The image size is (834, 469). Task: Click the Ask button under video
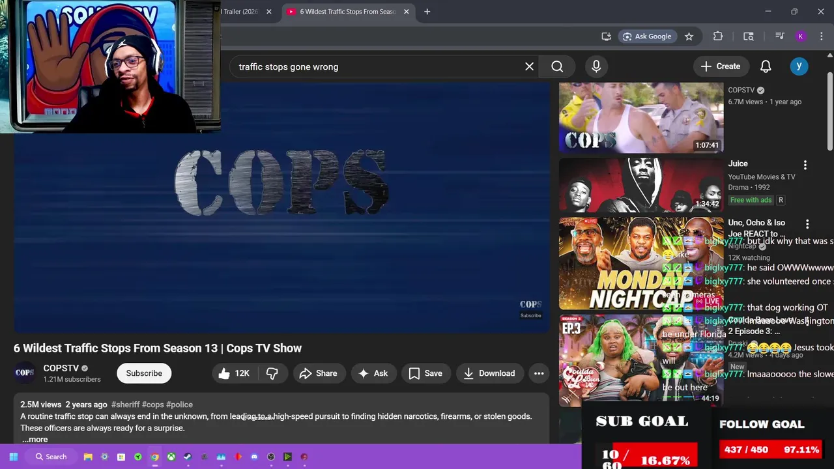click(x=373, y=373)
